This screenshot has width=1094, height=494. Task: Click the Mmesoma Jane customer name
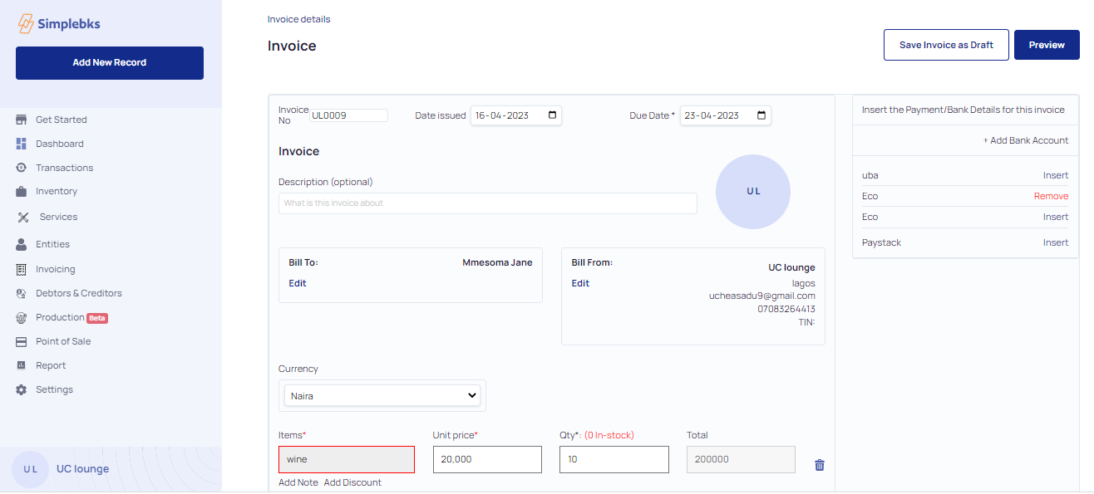(497, 262)
